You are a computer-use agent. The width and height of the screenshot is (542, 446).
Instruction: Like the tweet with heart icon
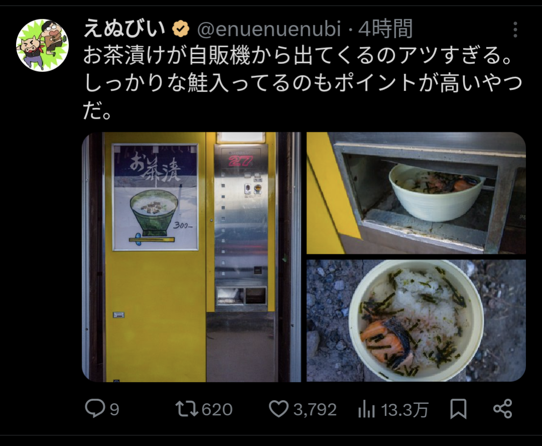(x=279, y=409)
